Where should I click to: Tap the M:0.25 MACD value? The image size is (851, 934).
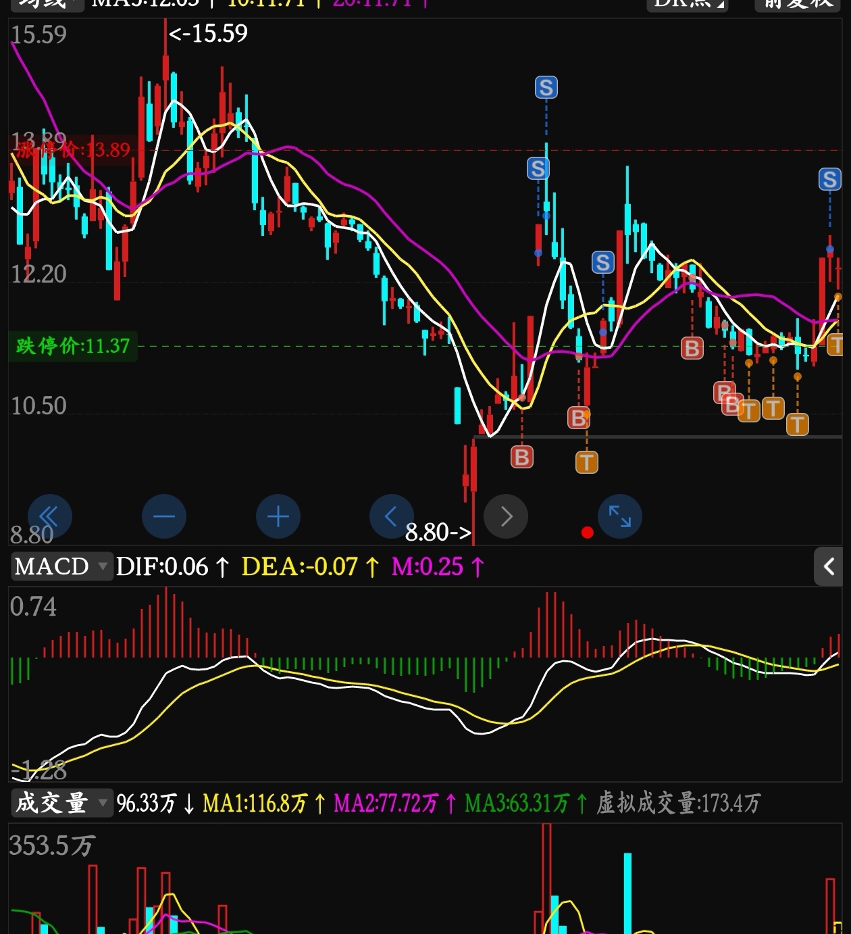428,566
